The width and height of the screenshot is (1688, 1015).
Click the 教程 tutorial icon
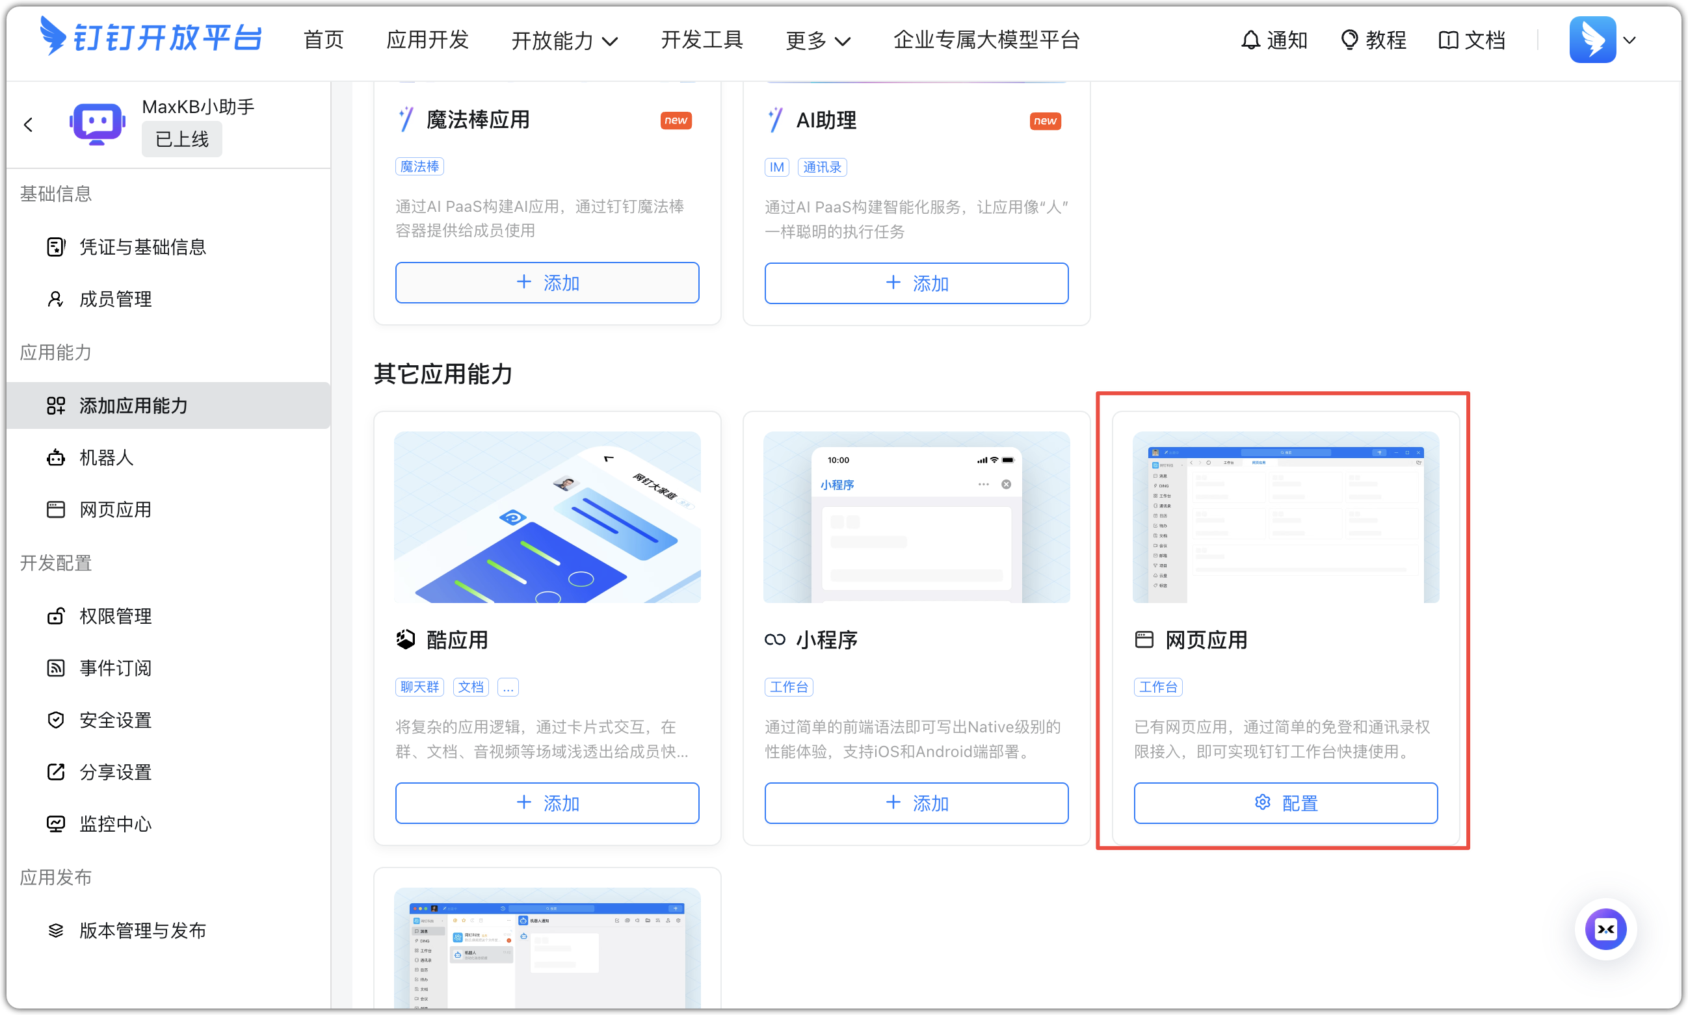[1373, 40]
